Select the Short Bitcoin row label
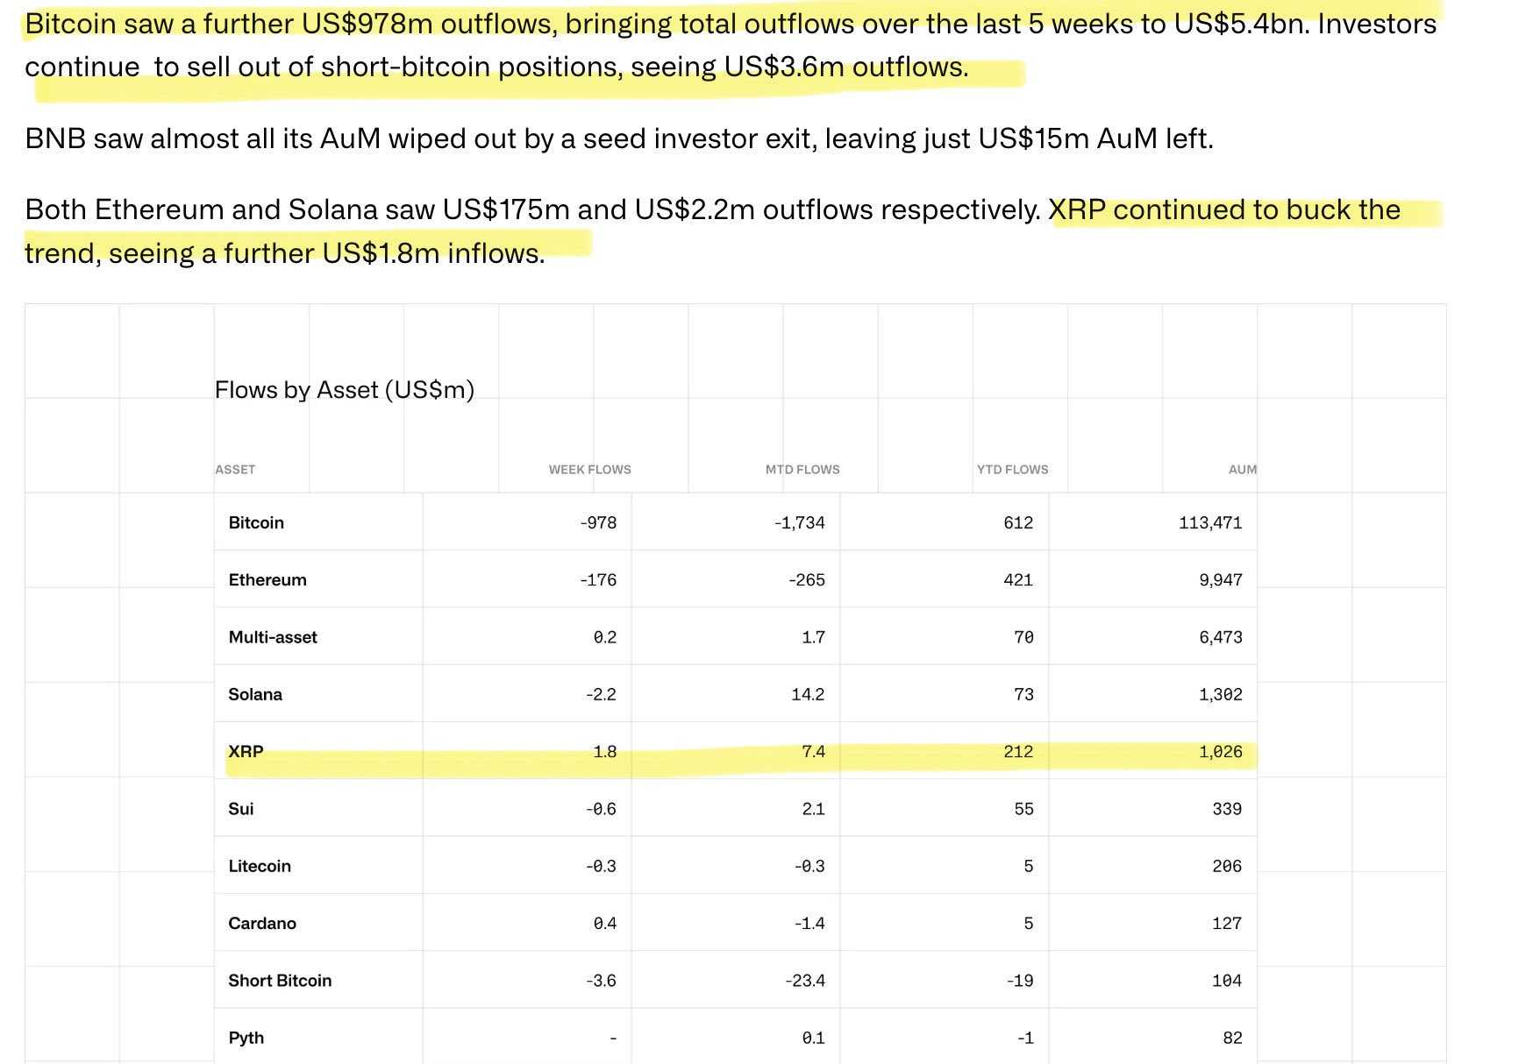This screenshot has height=1064, width=1526. [280, 981]
